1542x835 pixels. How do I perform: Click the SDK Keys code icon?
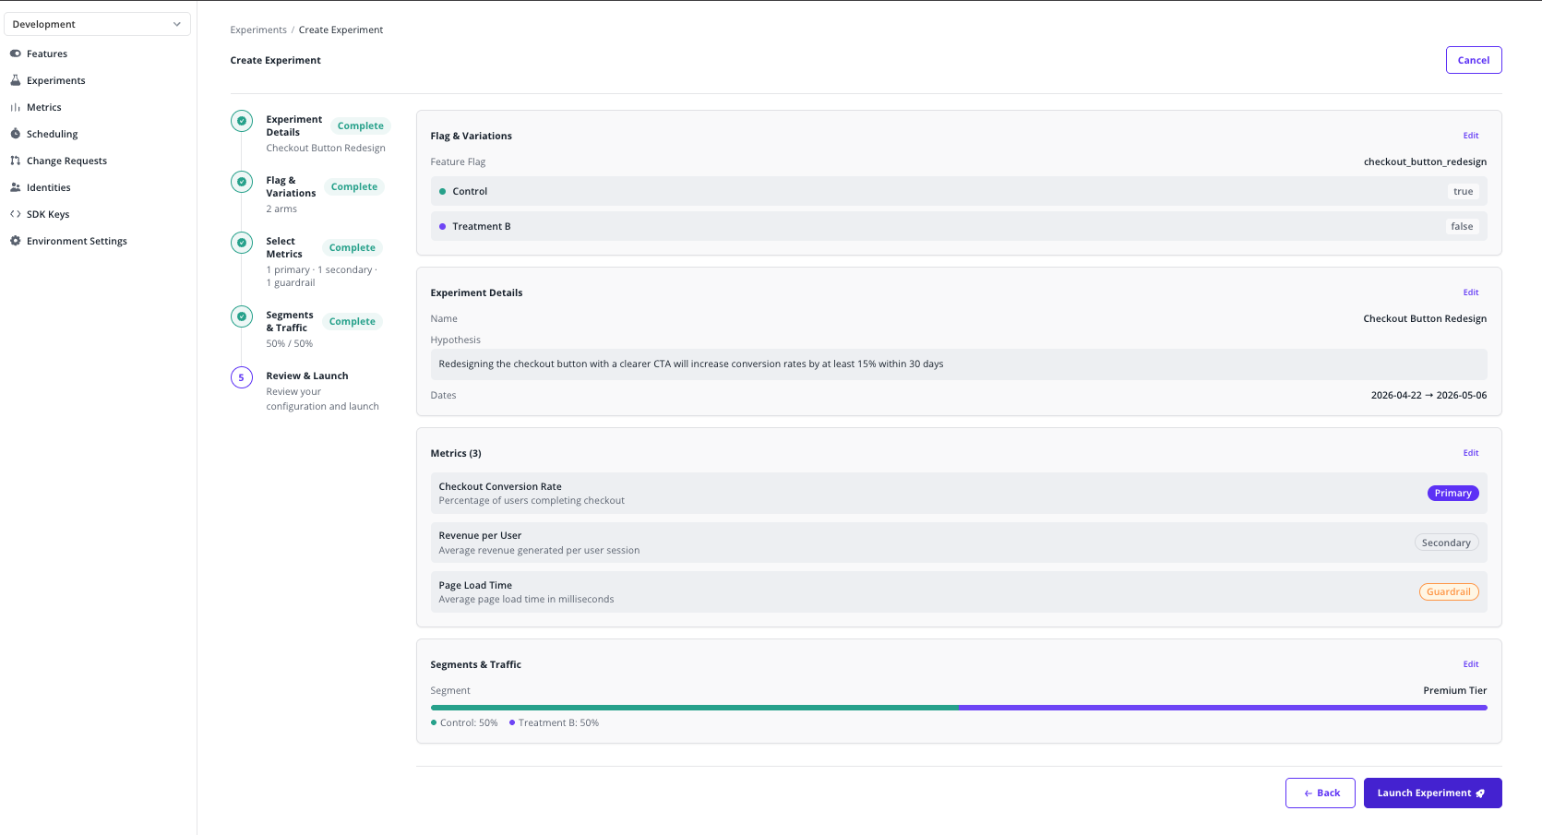tap(16, 214)
